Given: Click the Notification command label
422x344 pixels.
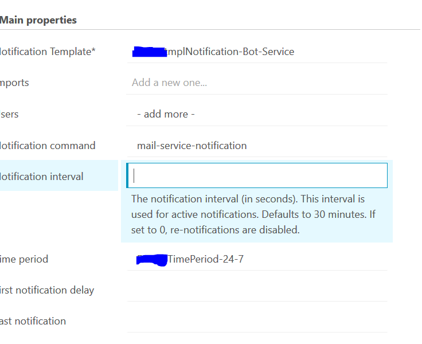Looking at the screenshot, I should click(x=48, y=146).
